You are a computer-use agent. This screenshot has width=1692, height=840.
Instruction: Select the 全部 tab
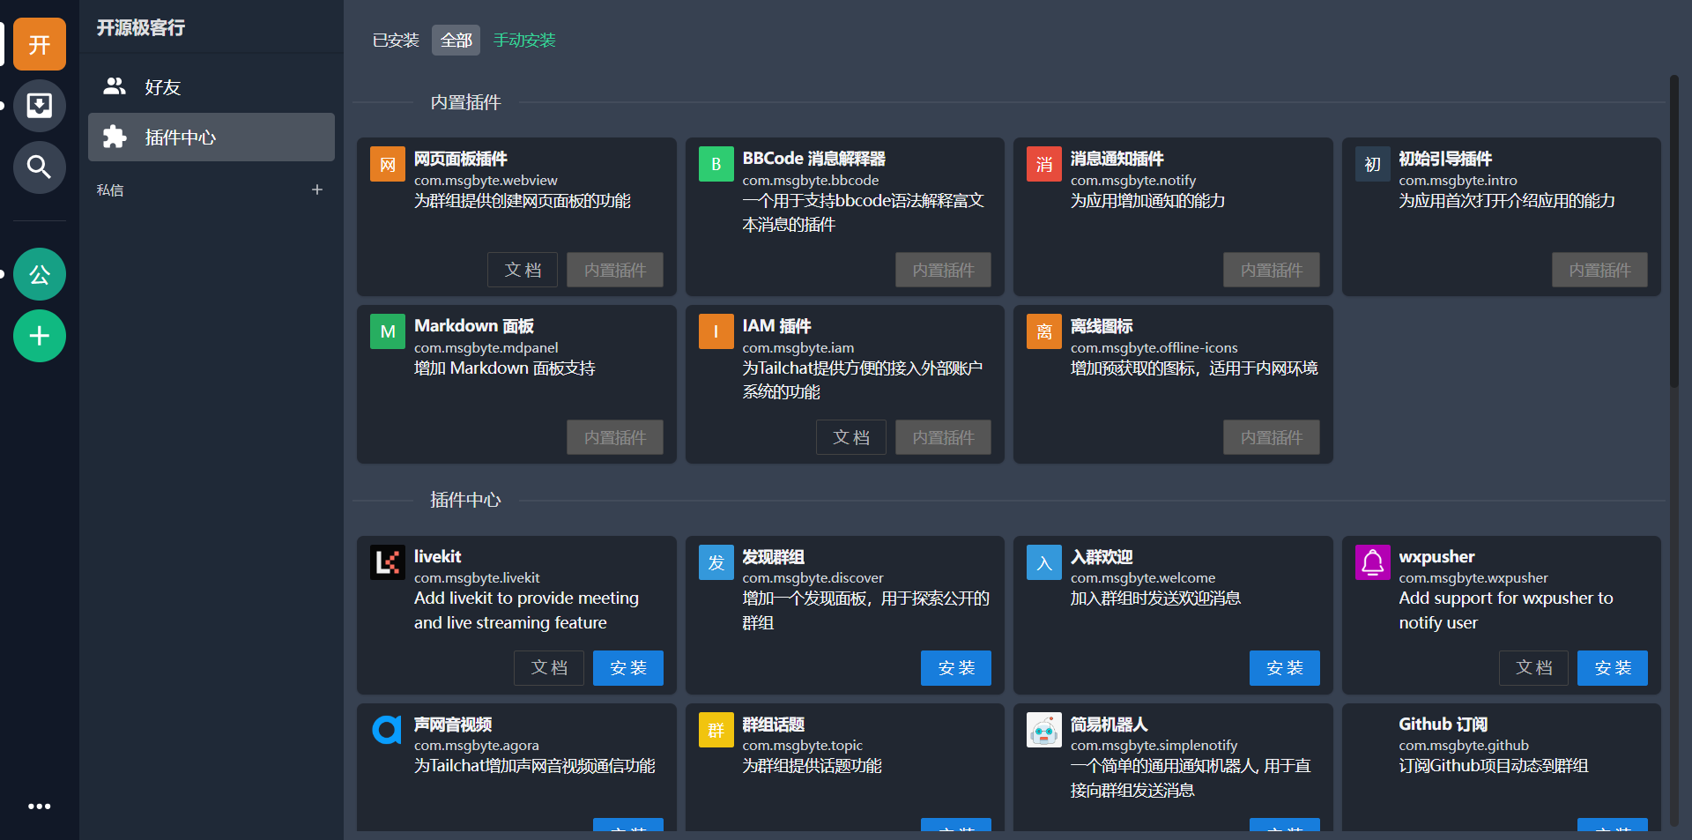[x=456, y=40]
